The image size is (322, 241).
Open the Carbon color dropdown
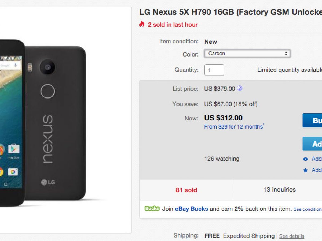(247, 53)
